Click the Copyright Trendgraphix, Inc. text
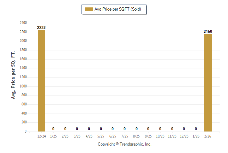This screenshot has width=228, height=153. 124,144
